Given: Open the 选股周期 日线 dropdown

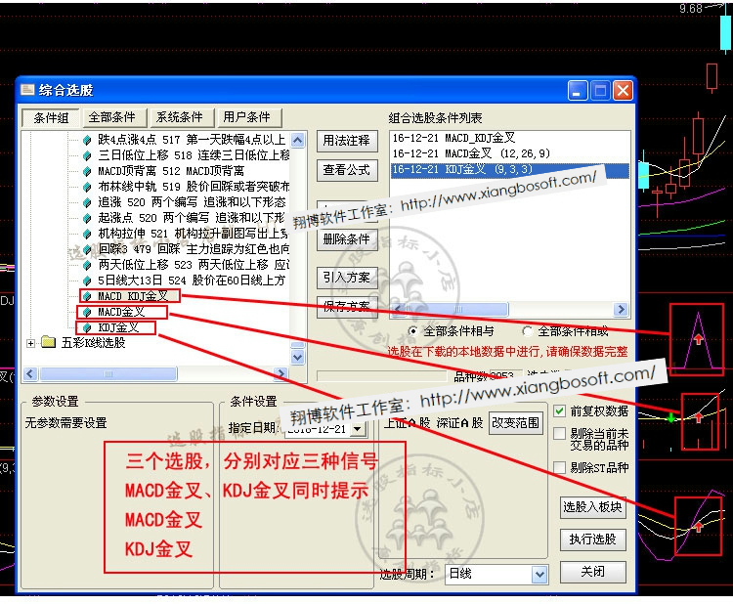Looking at the screenshot, I should coord(539,574).
